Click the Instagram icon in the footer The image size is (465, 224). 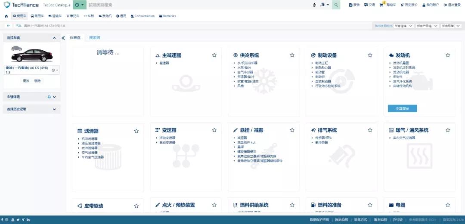7,220
